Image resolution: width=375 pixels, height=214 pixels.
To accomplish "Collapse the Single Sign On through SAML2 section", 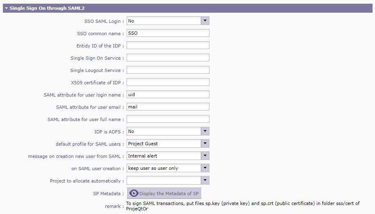I will pos(7,8).
